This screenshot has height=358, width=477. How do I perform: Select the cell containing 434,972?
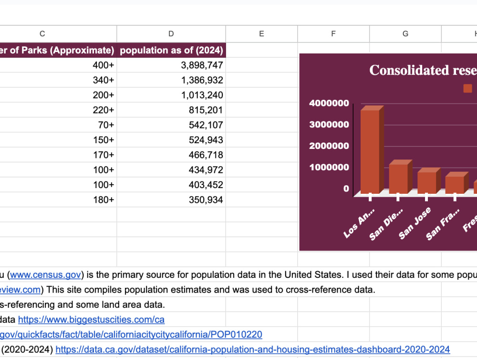coord(171,169)
